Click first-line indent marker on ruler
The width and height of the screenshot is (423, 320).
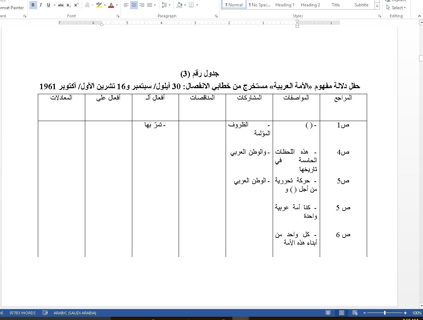click(x=297, y=22)
